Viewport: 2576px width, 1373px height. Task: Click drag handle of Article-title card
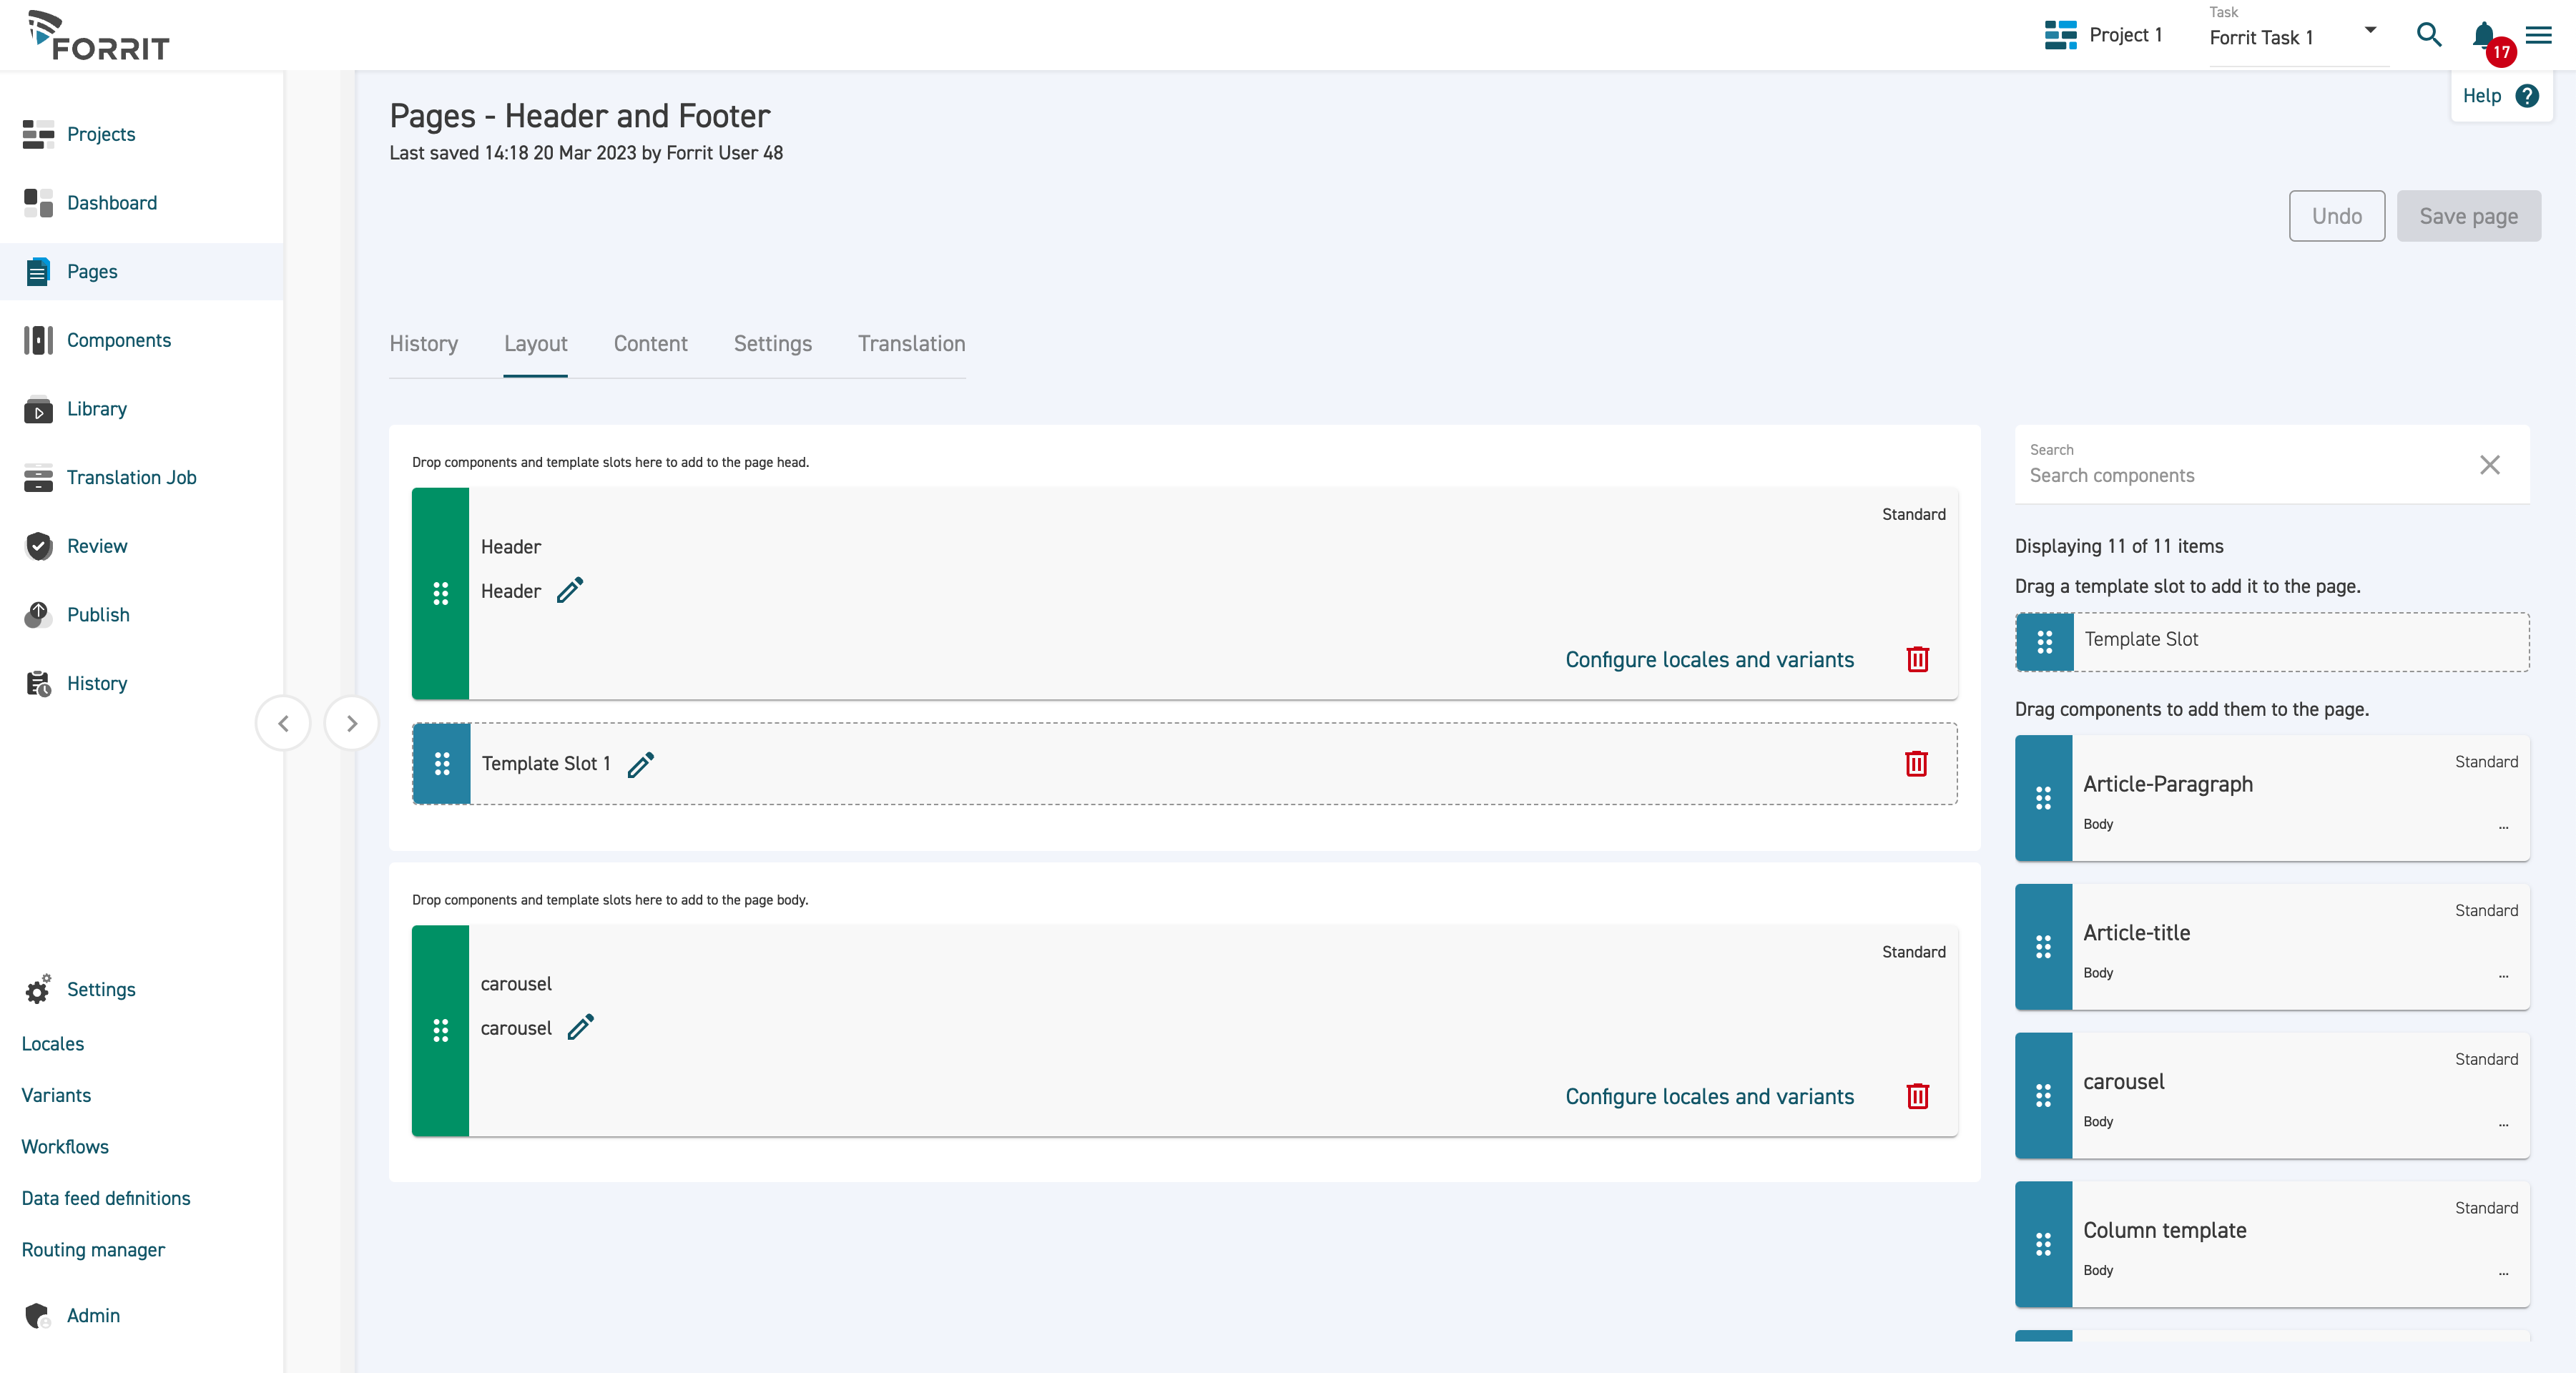2043,947
